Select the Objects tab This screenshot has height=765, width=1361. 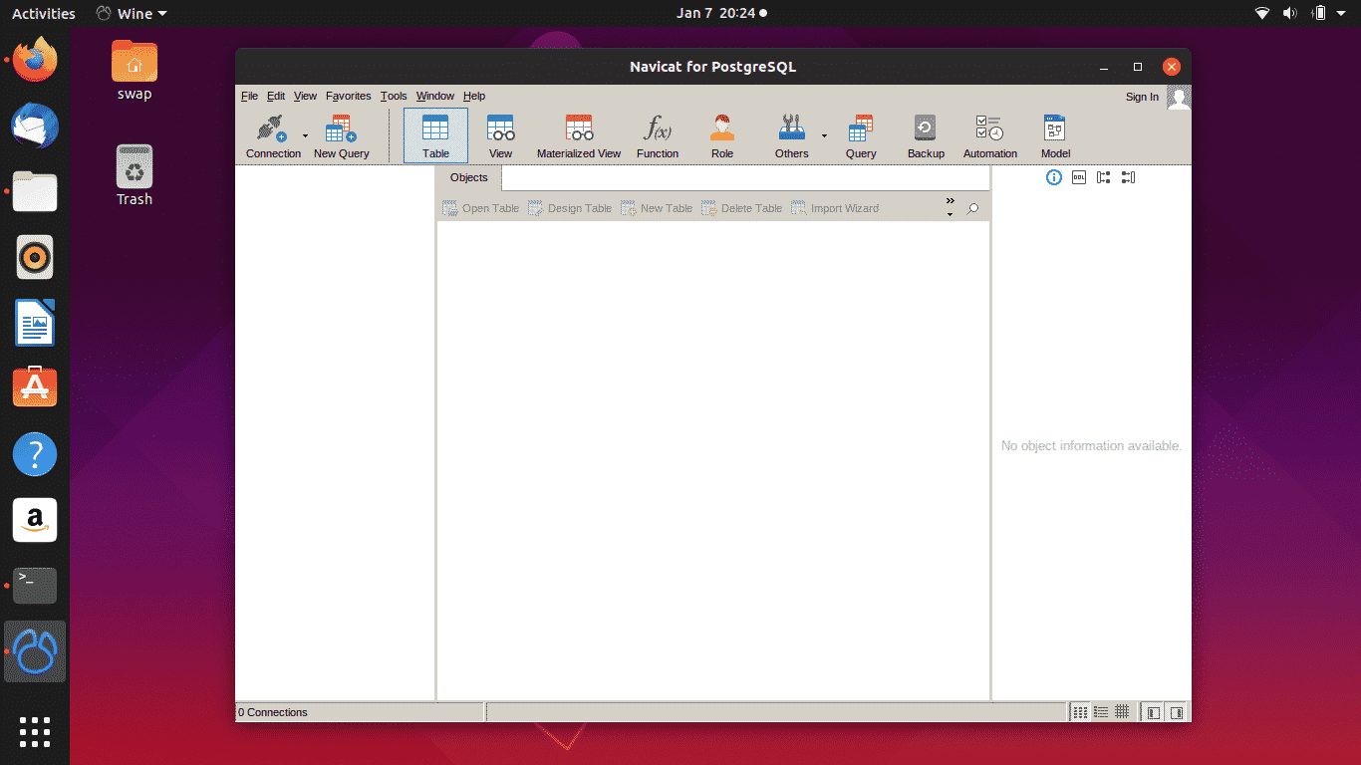click(468, 177)
